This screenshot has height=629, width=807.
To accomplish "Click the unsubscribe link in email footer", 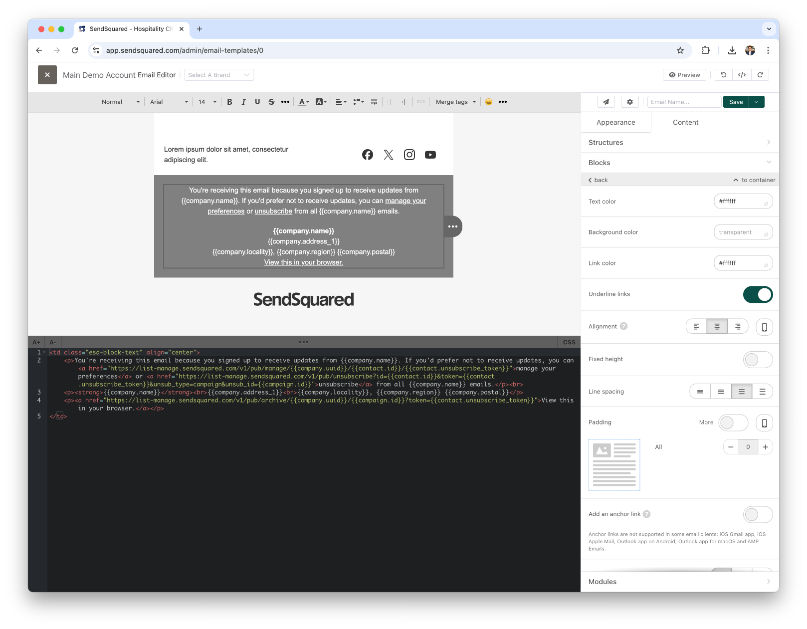I will [x=273, y=211].
